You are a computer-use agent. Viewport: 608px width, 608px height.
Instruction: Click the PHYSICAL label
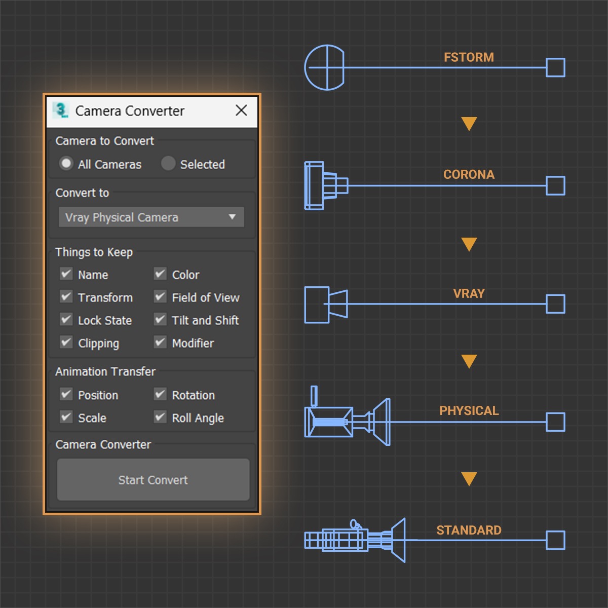pos(469,410)
